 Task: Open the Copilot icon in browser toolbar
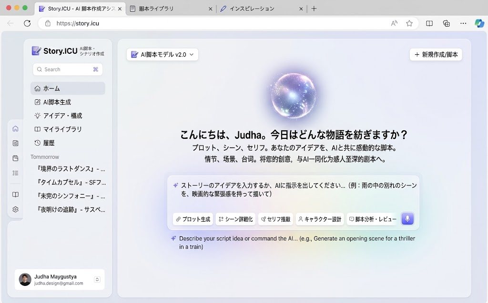click(x=479, y=23)
